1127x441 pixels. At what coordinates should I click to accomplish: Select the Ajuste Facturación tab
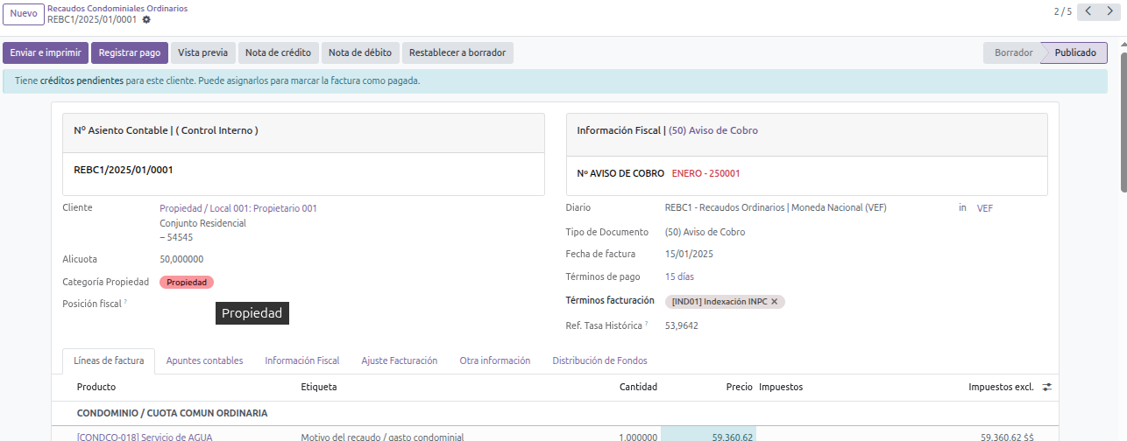(399, 360)
